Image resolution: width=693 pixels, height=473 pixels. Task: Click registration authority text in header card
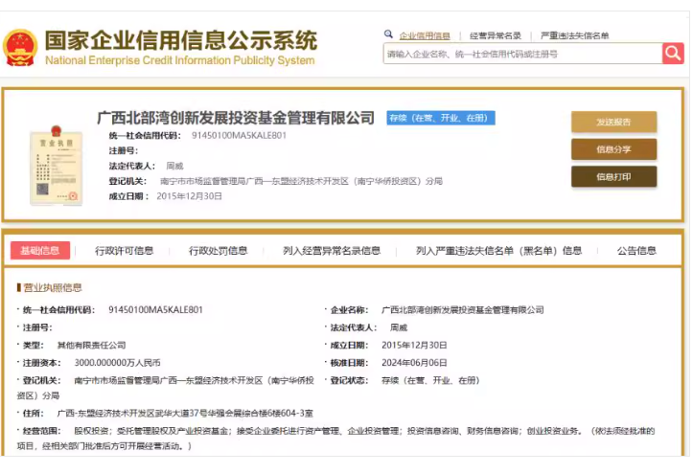tap(301, 181)
